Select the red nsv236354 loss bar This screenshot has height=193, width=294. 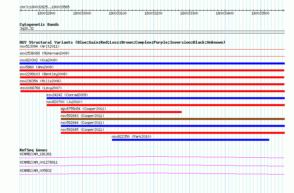point(152,84)
